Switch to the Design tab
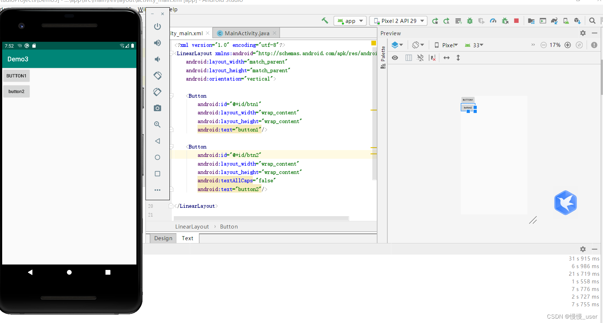Viewport: 603px width, 323px height. tap(163, 238)
